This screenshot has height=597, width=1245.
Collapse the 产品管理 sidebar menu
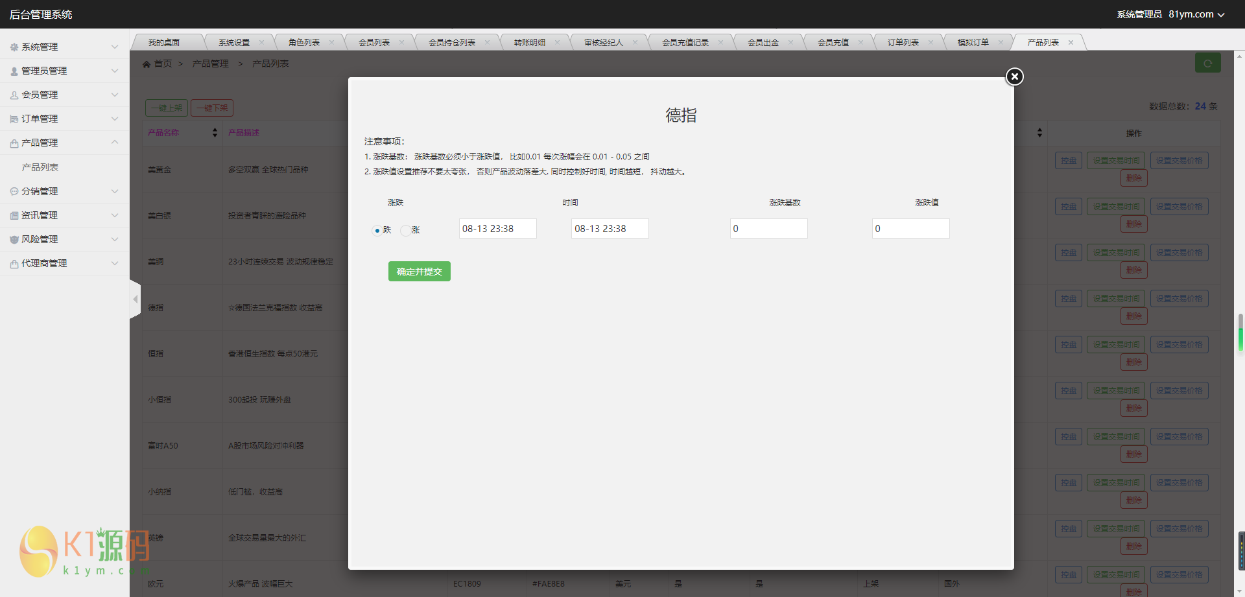pos(64,143)
